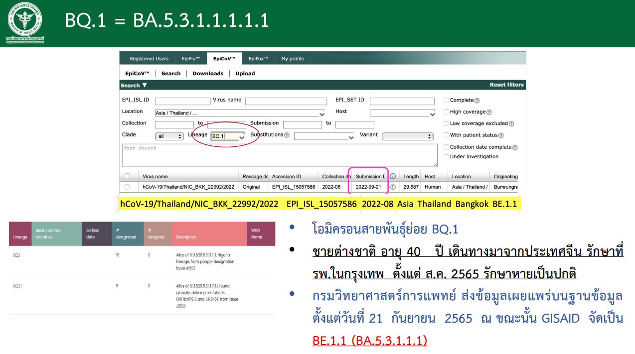
Task: Collapse the Search panel header arrow
Action: point(145,85)
